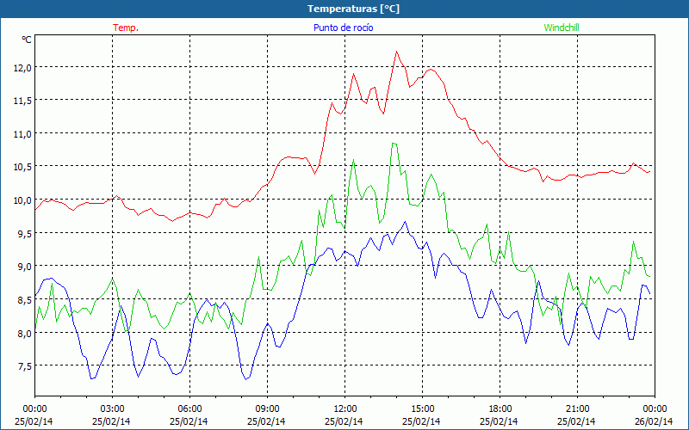Click the red temperature peak near 14:00

[x=396, y=52]
